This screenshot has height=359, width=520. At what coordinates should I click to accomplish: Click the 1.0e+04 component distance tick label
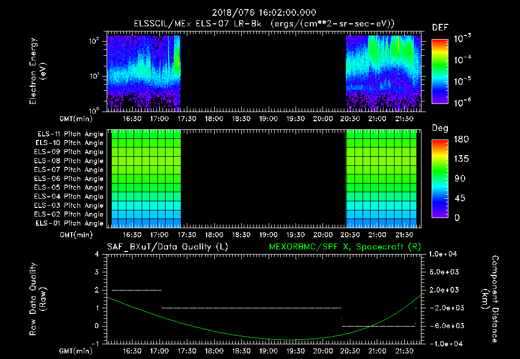[x=443, y=254]
